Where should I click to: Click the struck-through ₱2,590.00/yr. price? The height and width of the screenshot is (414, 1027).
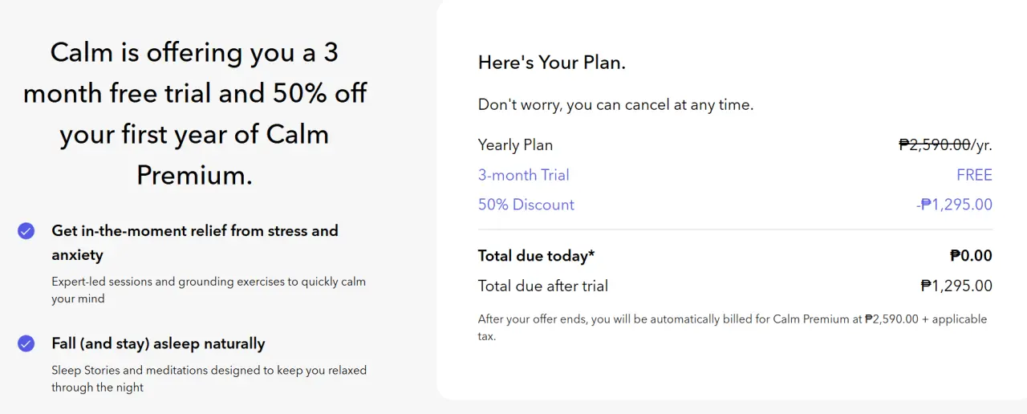point(945,145)
